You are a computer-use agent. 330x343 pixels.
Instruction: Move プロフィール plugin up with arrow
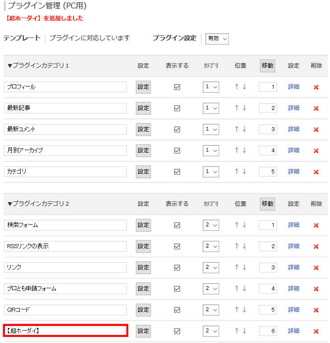[x=237, y=87]
